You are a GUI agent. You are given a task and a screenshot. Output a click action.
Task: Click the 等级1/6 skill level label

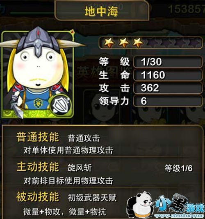click(178, 168)
